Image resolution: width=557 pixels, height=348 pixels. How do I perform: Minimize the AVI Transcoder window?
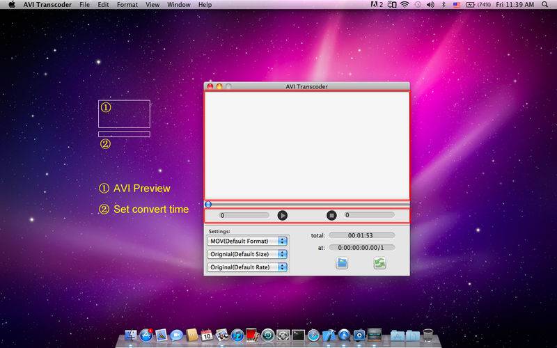(x=219, y=86)
